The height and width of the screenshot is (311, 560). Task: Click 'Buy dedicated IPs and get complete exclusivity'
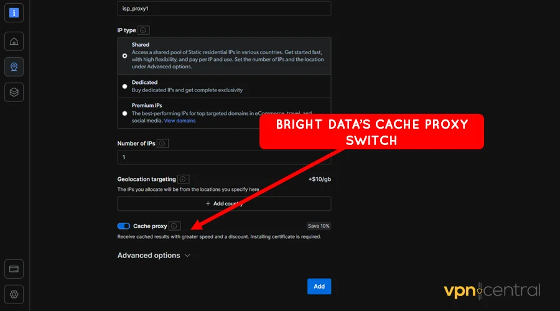187,90
